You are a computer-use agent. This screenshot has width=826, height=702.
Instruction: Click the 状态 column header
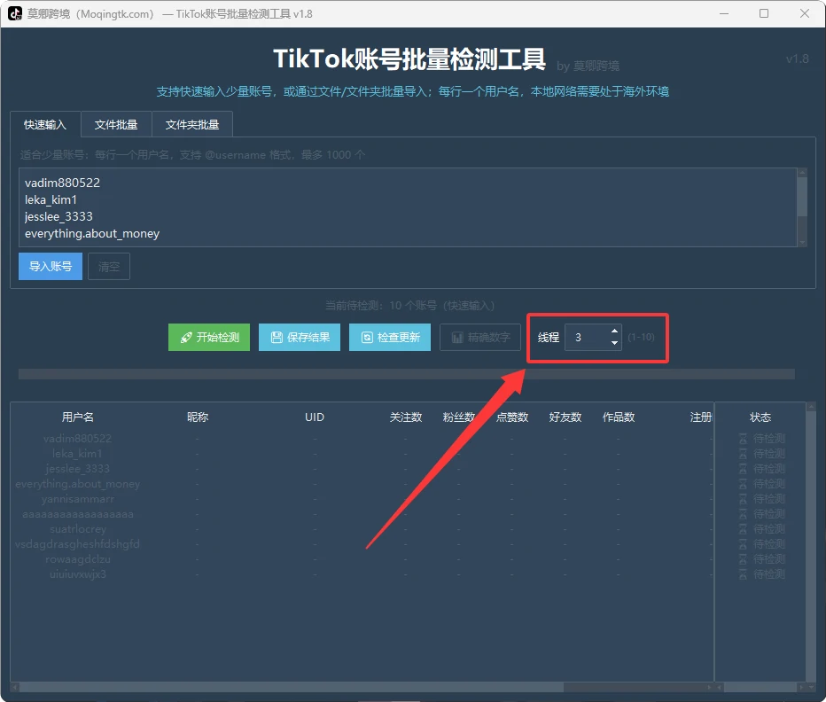[x=760, y=417]
